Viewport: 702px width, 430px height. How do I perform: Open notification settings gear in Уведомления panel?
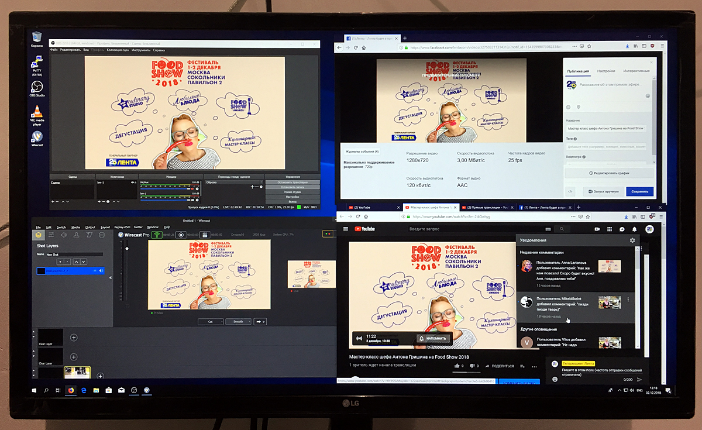tap(632, 240)
